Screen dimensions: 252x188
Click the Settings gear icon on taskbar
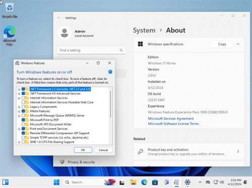coord(187,182)
